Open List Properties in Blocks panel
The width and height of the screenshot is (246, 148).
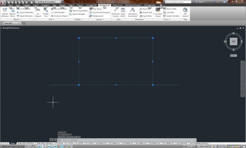pyautogui.click(x=24, y=9)
